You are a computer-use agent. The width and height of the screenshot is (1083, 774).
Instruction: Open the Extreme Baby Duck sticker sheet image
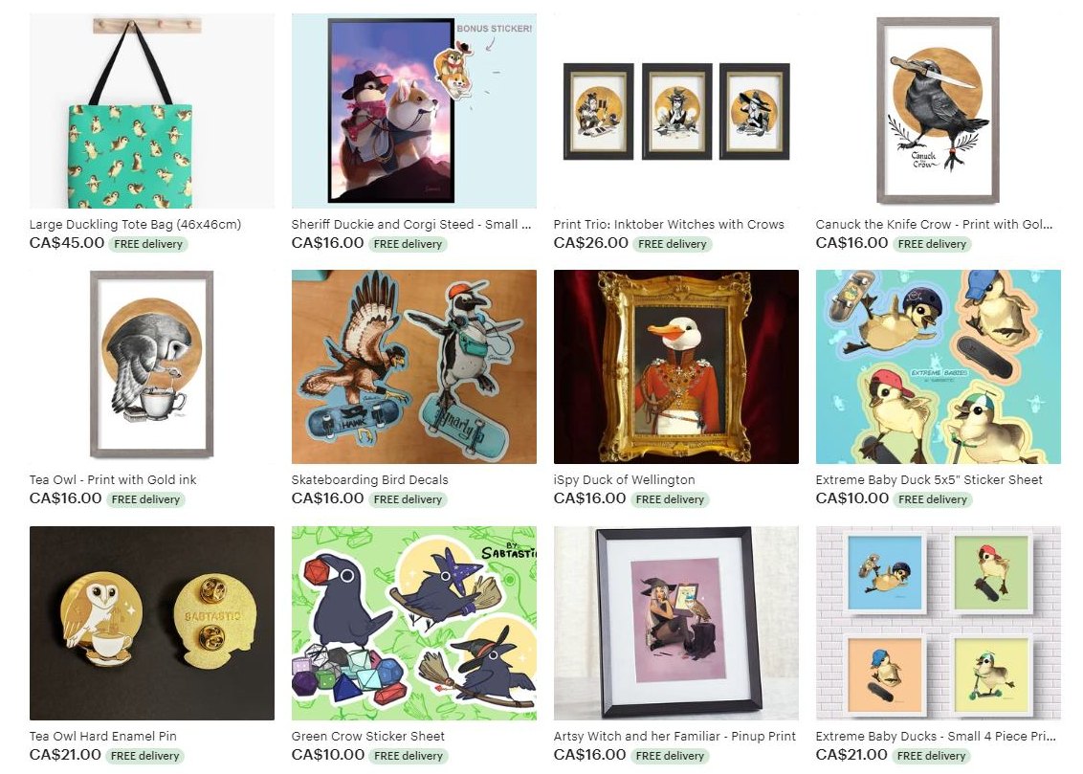pos(938,366)
